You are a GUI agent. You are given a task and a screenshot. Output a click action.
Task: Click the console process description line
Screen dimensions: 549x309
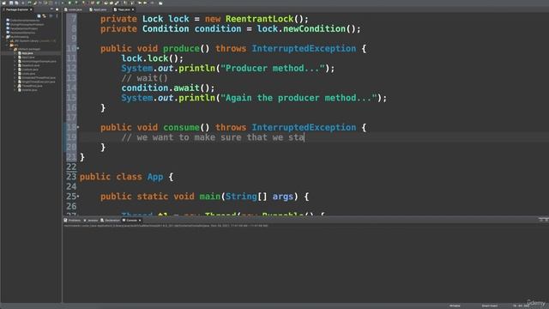(166, 226)
